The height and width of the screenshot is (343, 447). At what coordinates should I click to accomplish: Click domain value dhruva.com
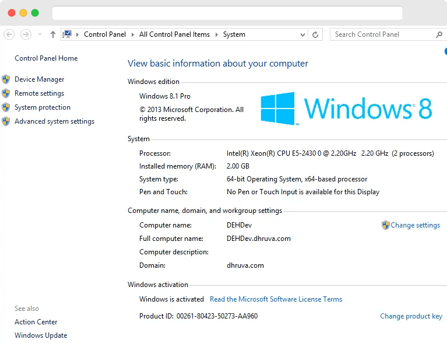tap(245, 265)
